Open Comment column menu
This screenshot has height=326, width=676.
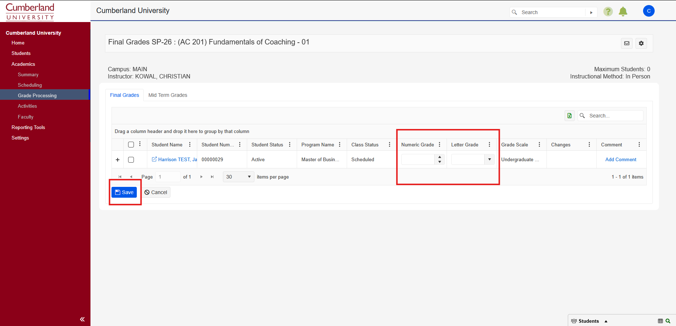[x=639, y=145]
